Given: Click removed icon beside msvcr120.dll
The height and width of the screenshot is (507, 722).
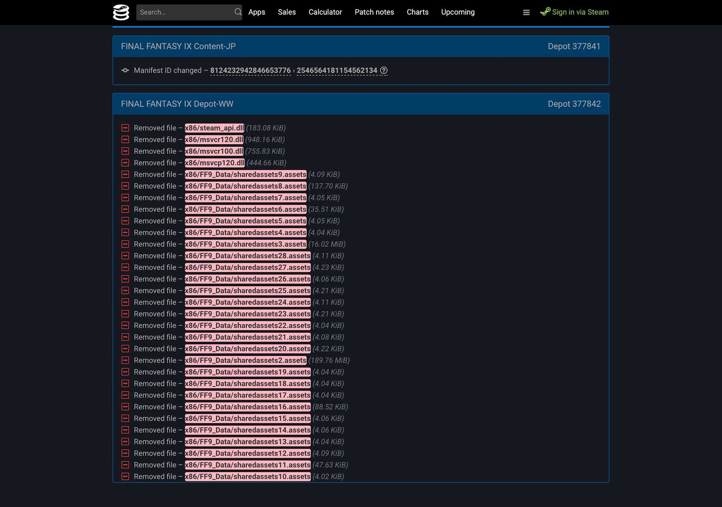Looking at the screenshot, I should (125, 139).
